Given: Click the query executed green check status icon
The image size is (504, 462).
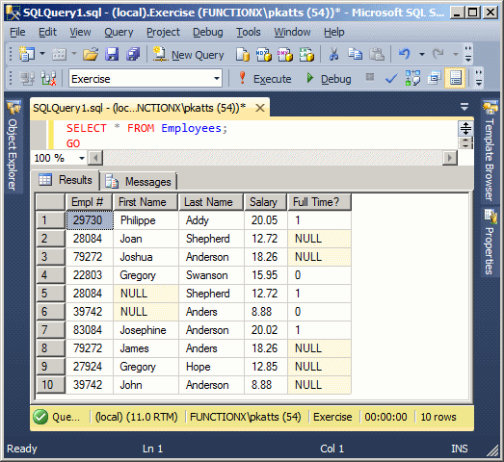Looking at the screenshot, I should pos(40,417).
